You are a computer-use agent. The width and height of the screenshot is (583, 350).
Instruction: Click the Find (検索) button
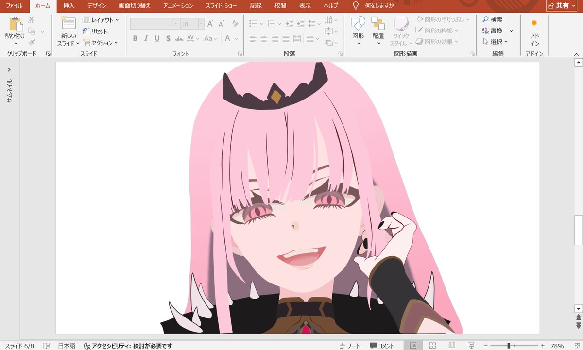(492, 20)
